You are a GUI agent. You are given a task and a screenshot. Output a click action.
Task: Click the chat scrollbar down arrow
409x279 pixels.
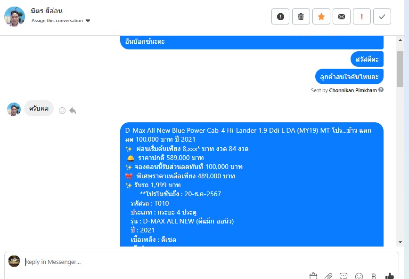pyautogui.click(x=400, y=242)
